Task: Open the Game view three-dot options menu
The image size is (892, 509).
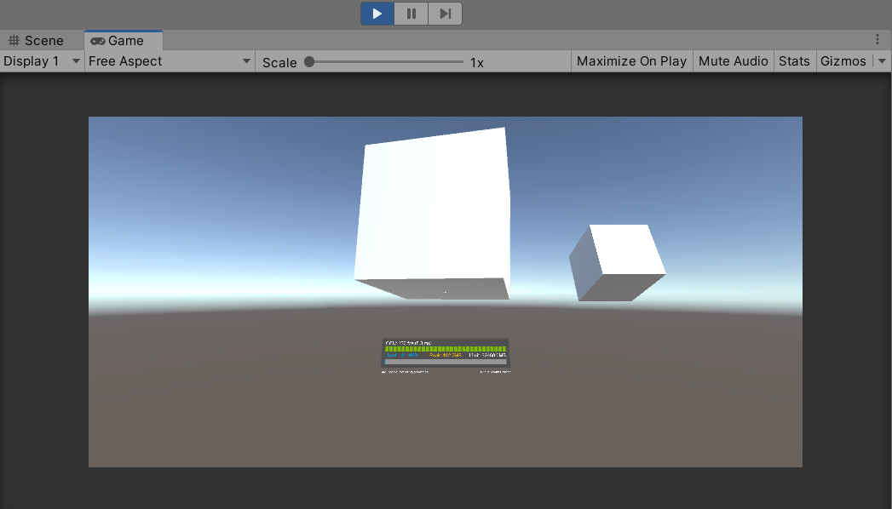Action: click(x=878, y=40)
